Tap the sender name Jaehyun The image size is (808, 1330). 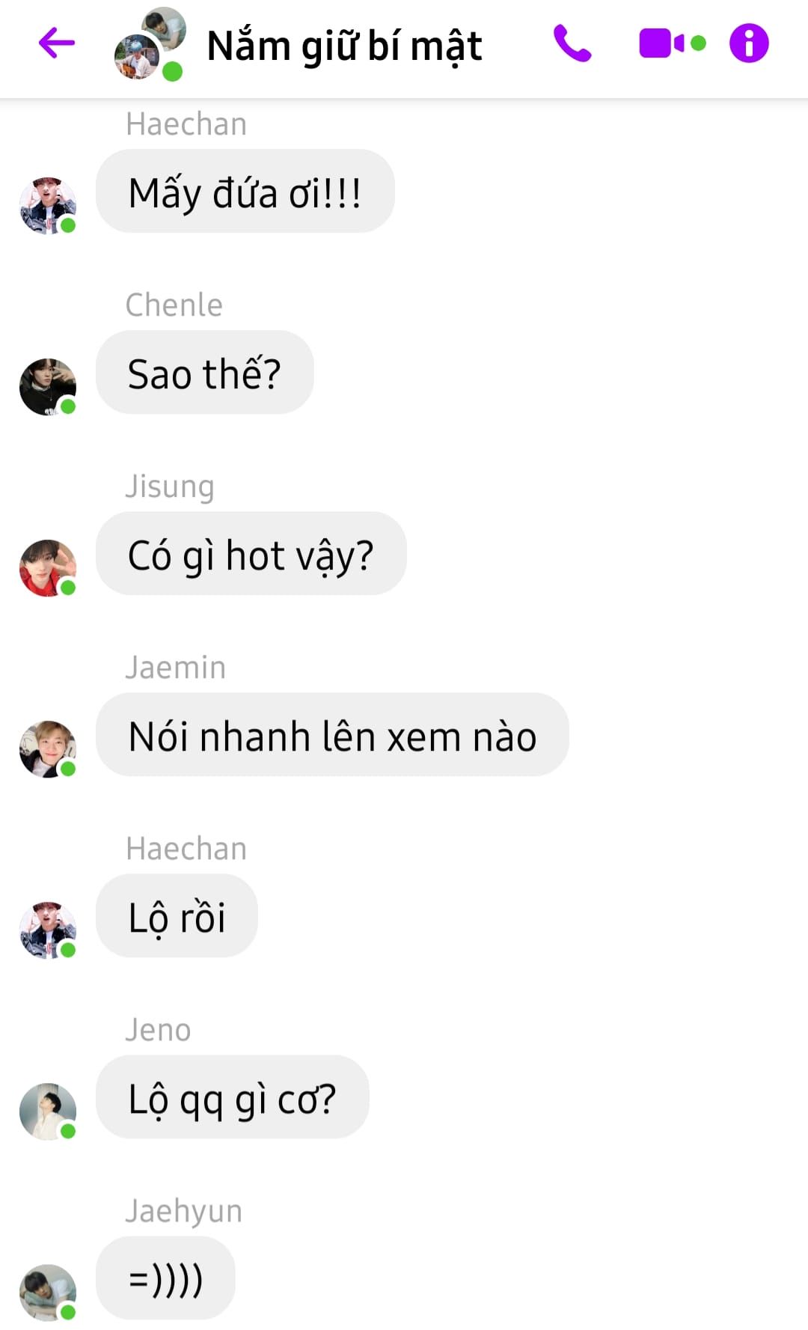point(183,1211)
